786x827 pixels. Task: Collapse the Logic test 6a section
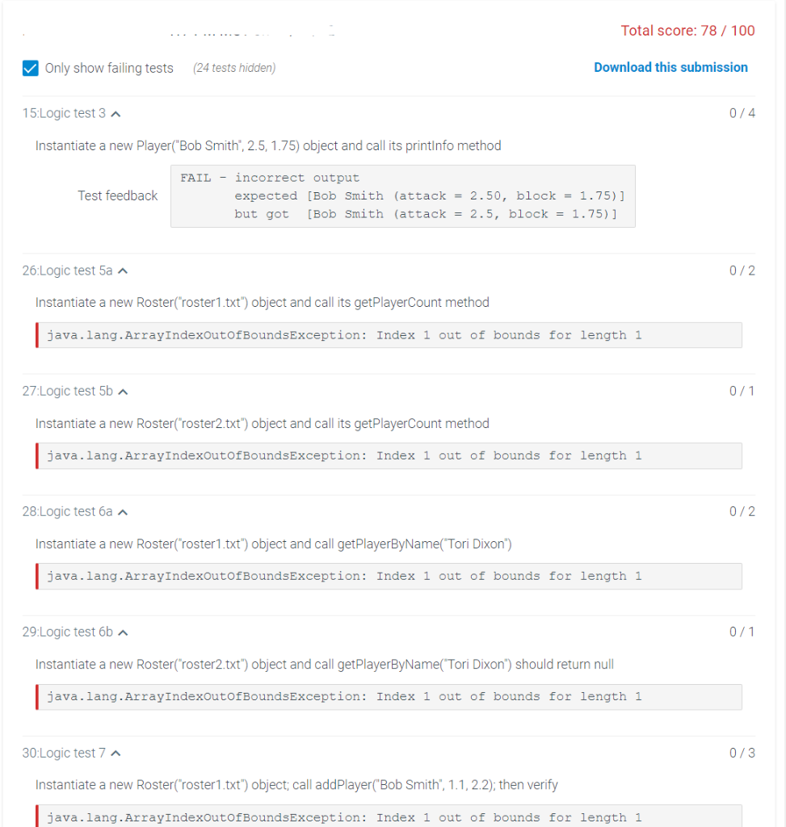click(x=124, y=511)
